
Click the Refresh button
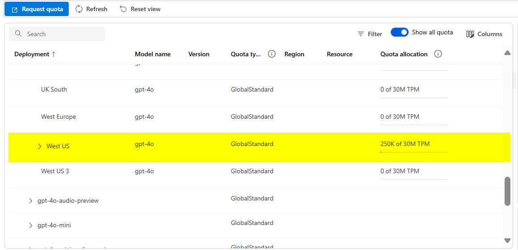(x=92, y=9)
